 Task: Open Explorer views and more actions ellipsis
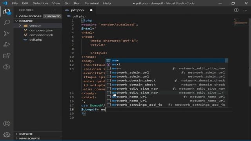click(x=55, y=10)
